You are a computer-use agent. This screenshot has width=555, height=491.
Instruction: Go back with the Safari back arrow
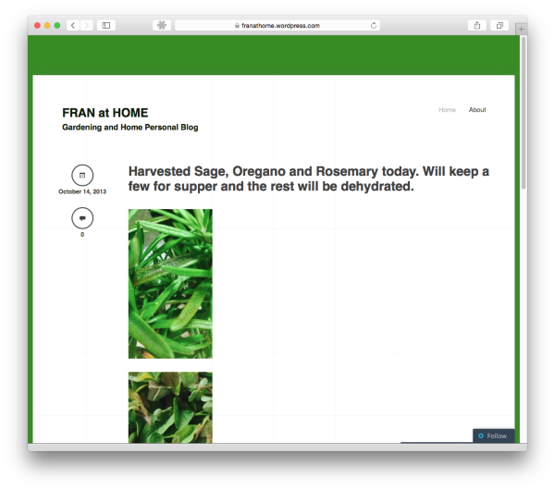[x=73, y=26]
